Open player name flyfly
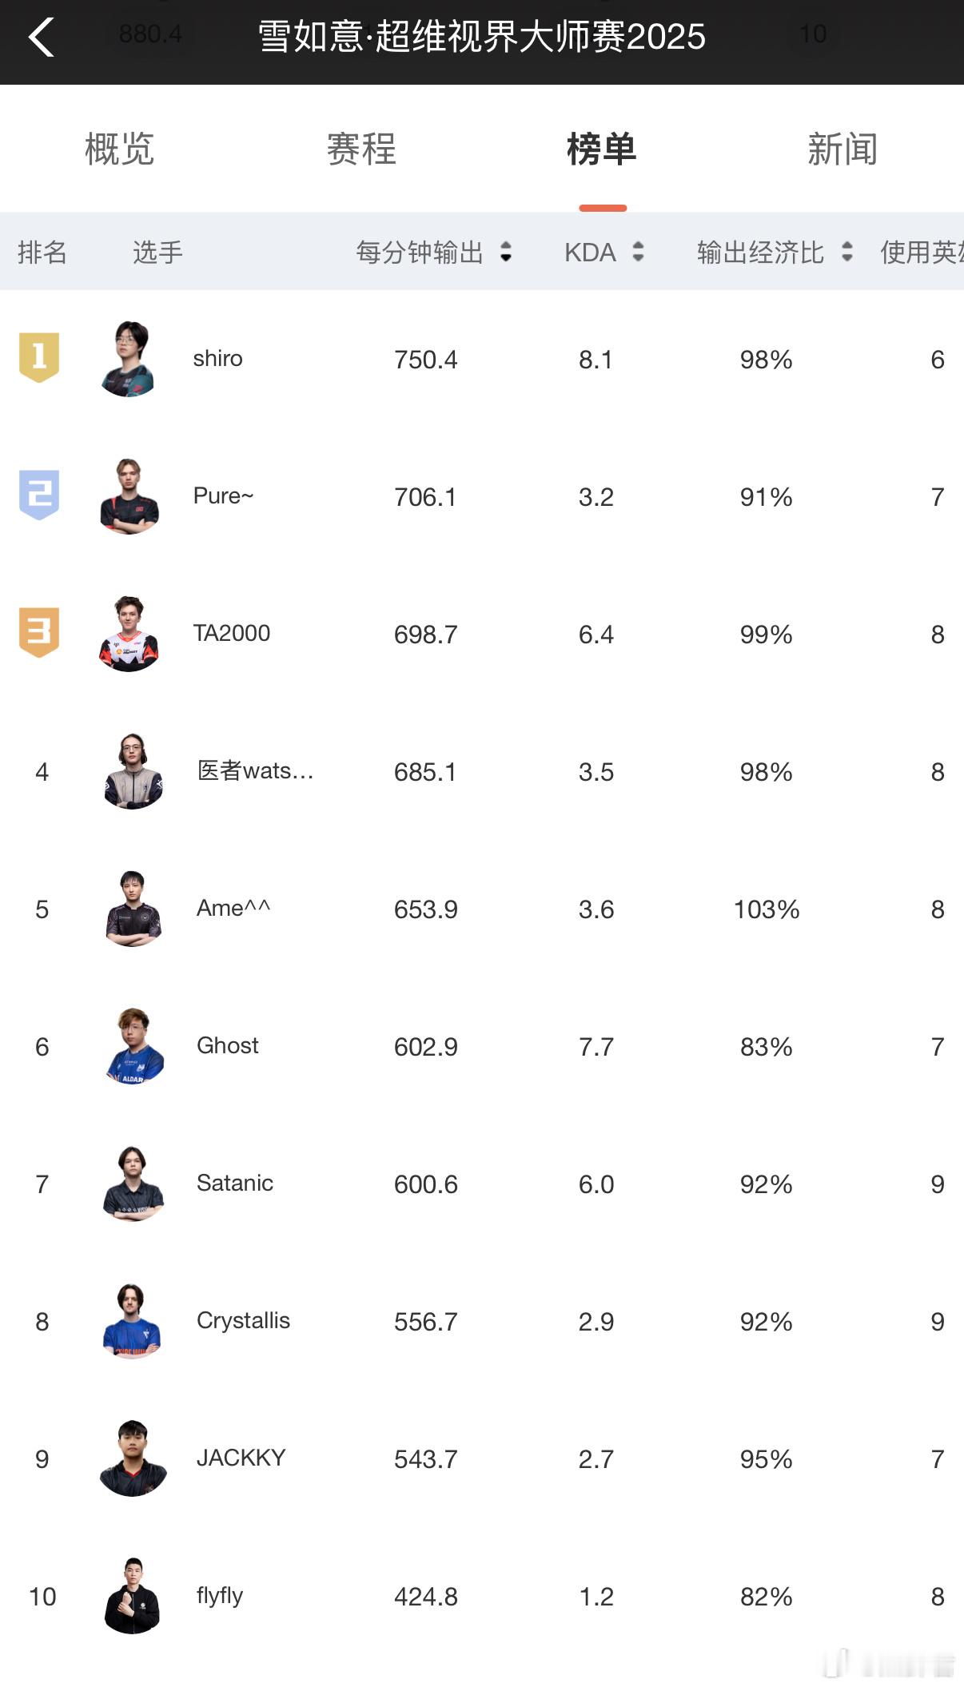Viewport: 964px width, 1687px height. pos(220,1596)
